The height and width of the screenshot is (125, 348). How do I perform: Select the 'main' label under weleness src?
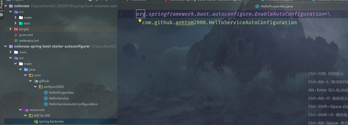pyautogui.click(x=28, y=18)
